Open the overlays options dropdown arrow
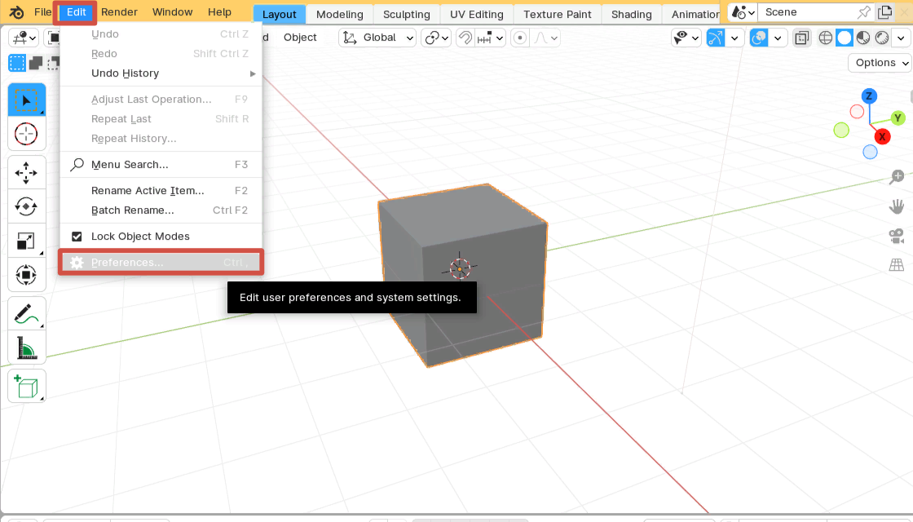The width and height of the screenshot is (913, 522). [x=778, y=38]
